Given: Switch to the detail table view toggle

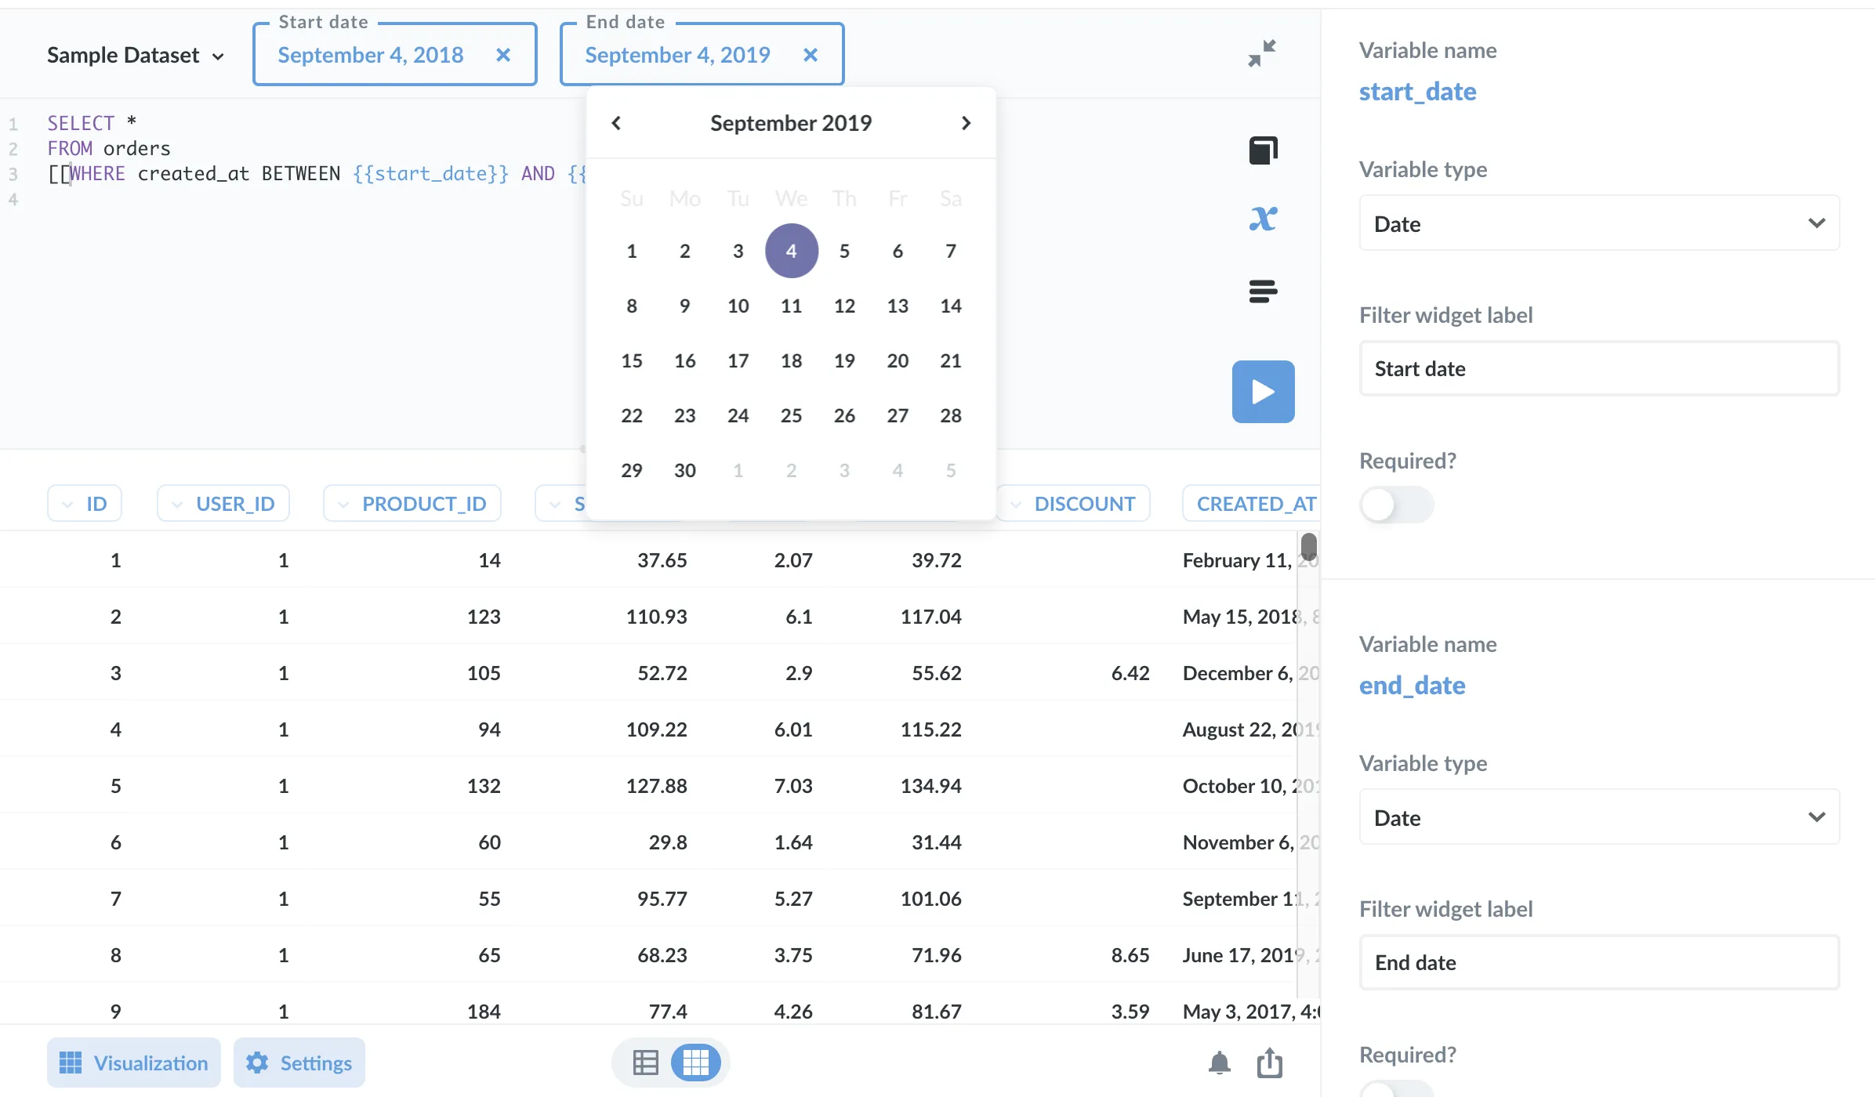Looking at the screenshot, I should tap(646, 1063).
